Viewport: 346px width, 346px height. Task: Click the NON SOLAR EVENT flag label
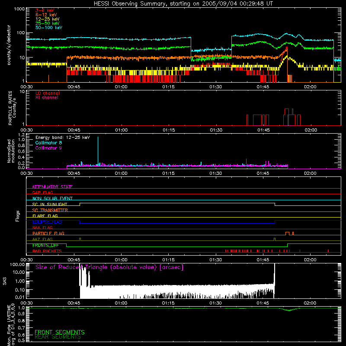click(x=52, y=199)
